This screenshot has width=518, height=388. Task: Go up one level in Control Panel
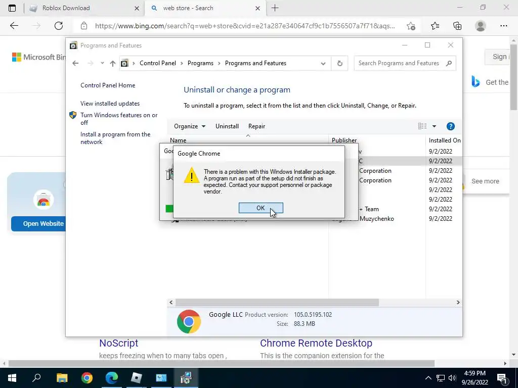[113, 63]
